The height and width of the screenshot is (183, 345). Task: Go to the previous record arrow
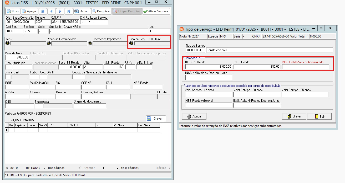pos(52,12)
